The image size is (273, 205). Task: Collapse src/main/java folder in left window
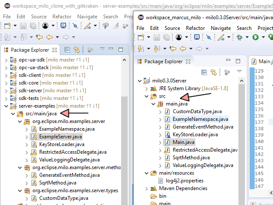[x=13, y=114]
